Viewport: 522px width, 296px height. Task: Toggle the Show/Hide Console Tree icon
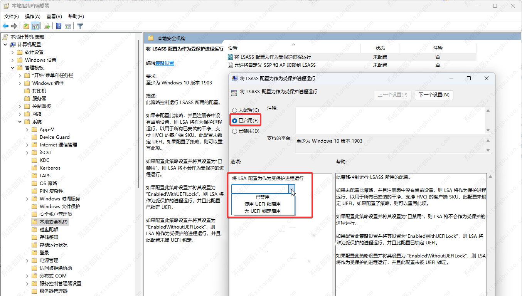35,26
